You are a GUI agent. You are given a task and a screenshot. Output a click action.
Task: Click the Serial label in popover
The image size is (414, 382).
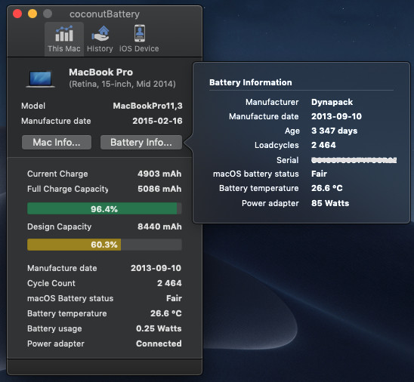click(288, 160)
